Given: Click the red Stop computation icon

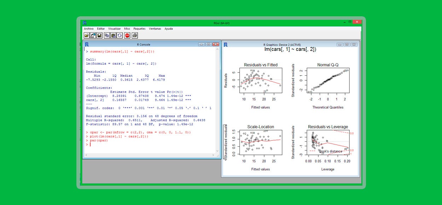Looking at the screenshot, I should pos(127,35).
